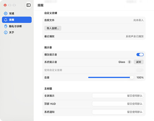
Task: Click the red close window button
Action: pos(5,5)
